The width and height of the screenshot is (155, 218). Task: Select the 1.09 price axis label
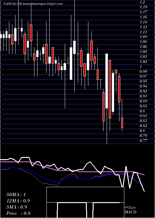pyautogui.click(x=143, y=37)
